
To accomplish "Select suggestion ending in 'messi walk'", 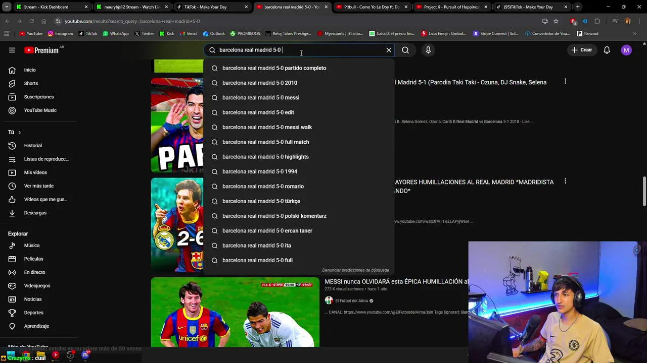I will (x=299, y=127).
